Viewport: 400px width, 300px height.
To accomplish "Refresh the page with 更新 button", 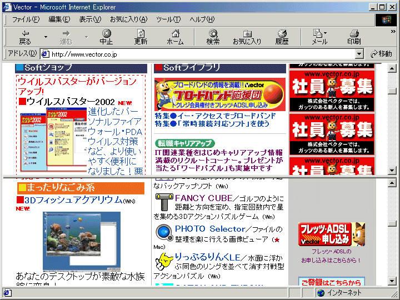I will [141, 37].
